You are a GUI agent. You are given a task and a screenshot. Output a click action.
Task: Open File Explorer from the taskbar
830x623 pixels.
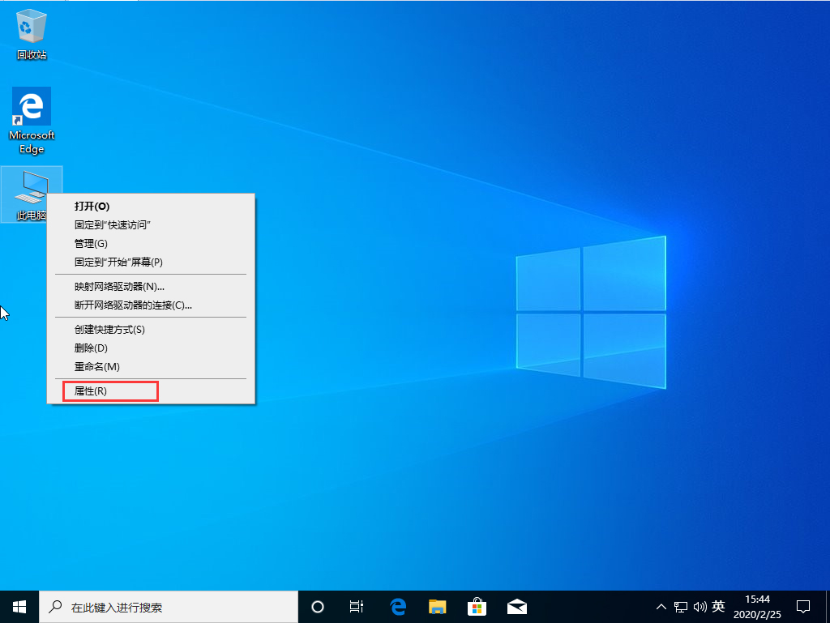[x=438, y=606]
